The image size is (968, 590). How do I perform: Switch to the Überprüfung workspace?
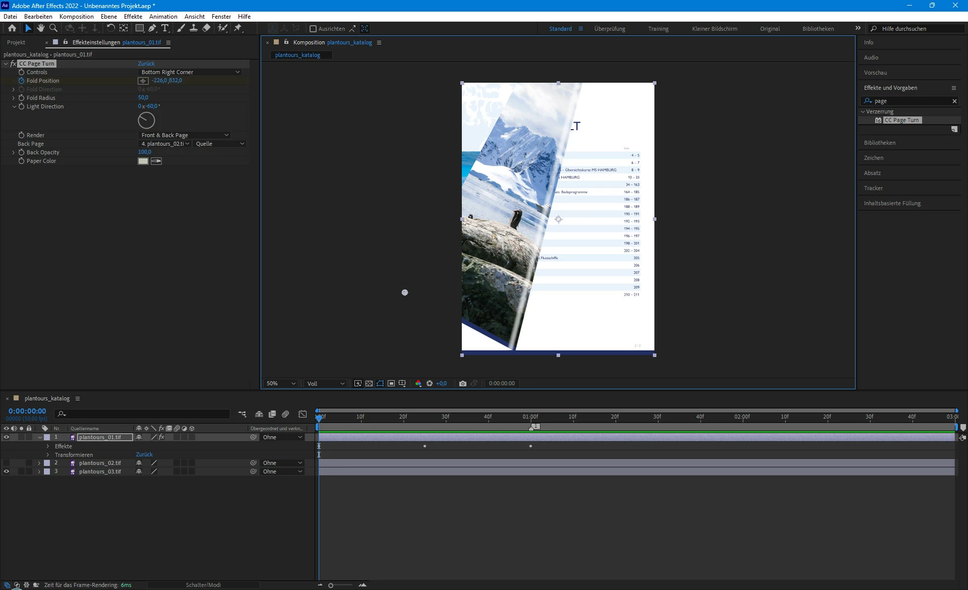click(x=610, y=29)
